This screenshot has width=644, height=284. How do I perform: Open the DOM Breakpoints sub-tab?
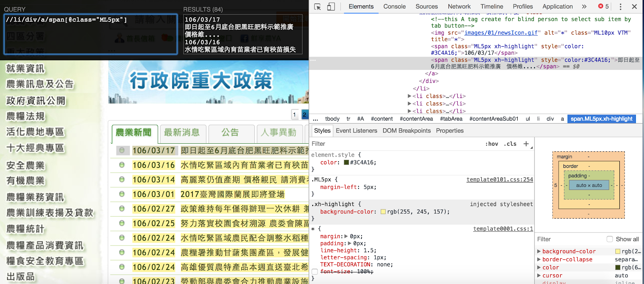(407, 131)
